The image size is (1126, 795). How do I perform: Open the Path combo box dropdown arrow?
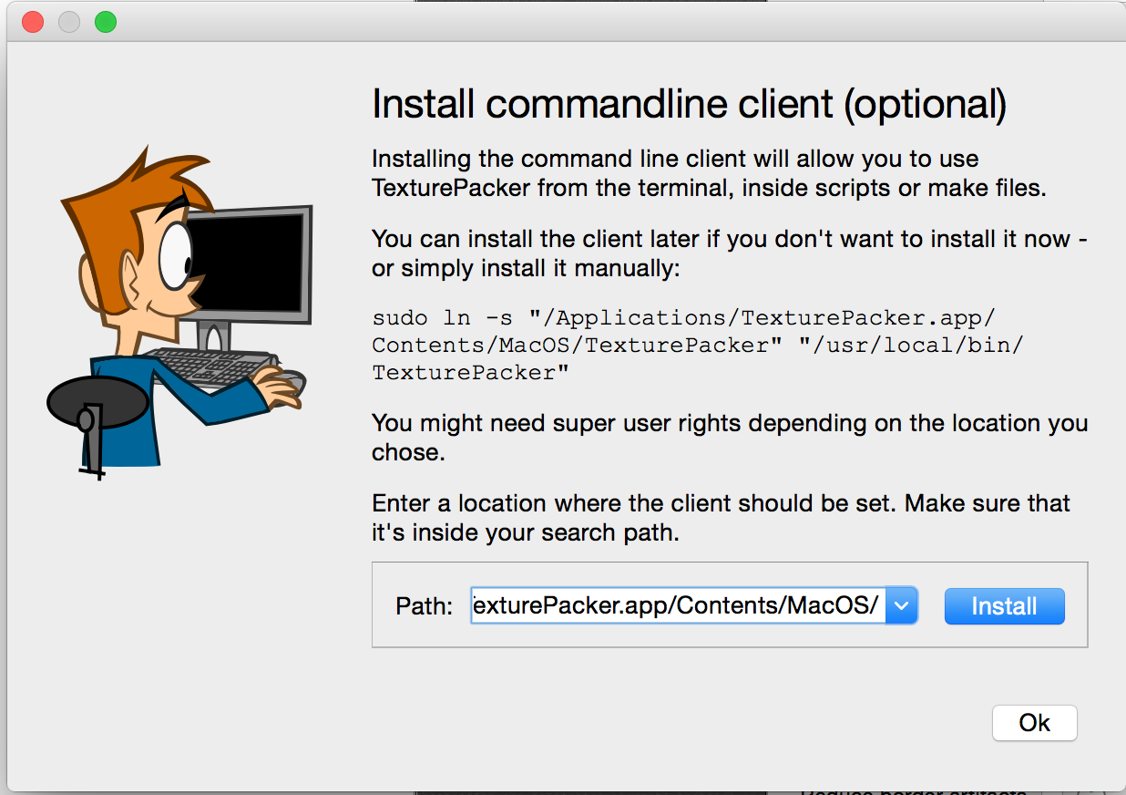[902, 606]
